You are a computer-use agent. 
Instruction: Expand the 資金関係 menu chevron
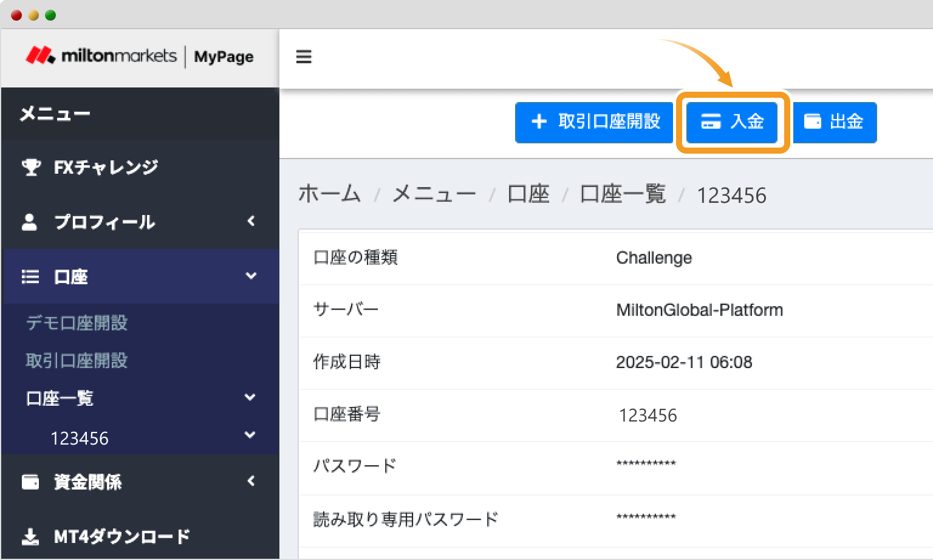pos(251,481)
